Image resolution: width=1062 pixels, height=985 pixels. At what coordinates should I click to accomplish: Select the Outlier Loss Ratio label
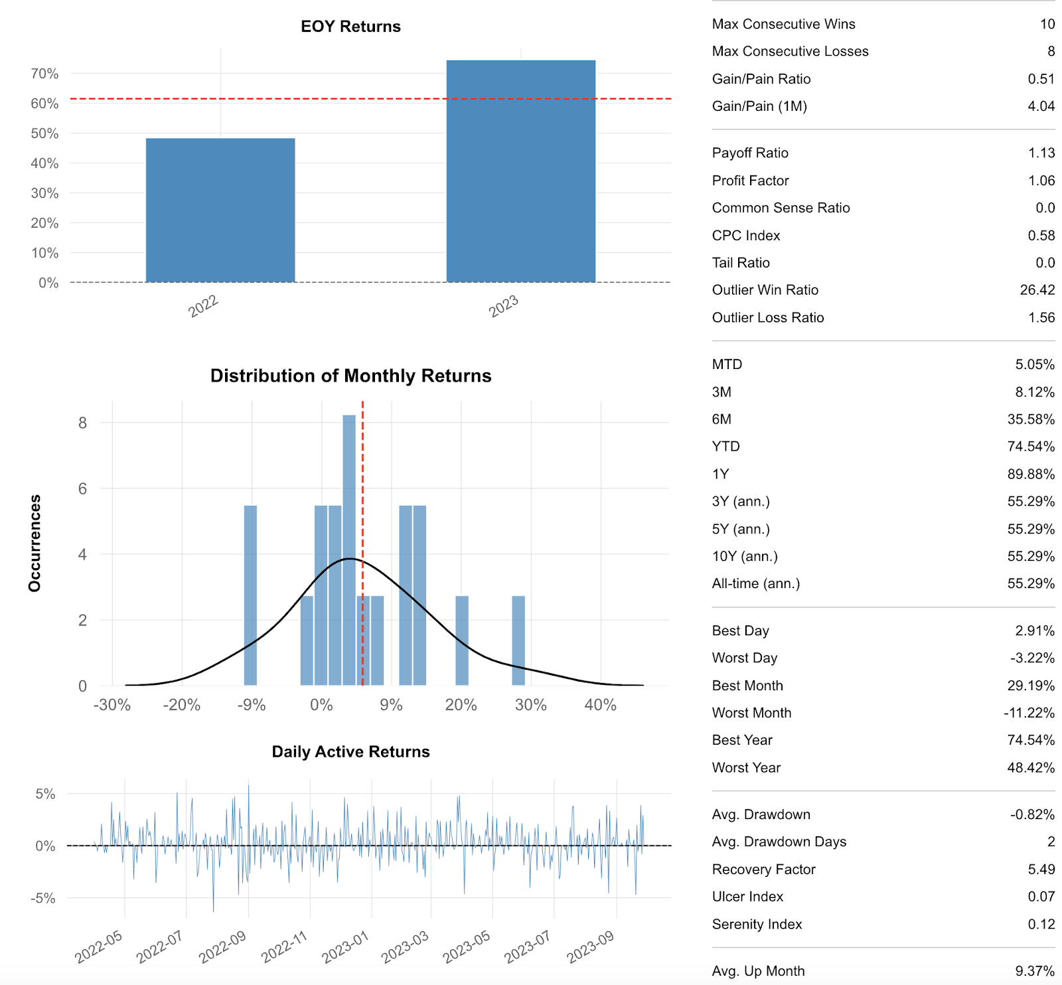point(768,317)
